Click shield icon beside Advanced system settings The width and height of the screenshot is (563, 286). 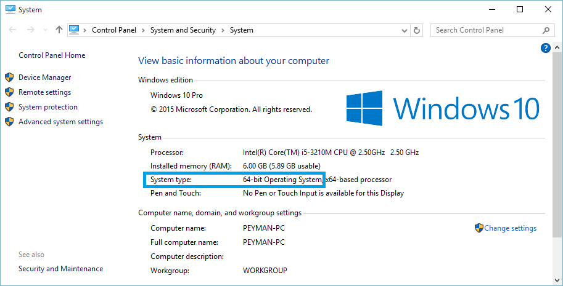(9, 121)
